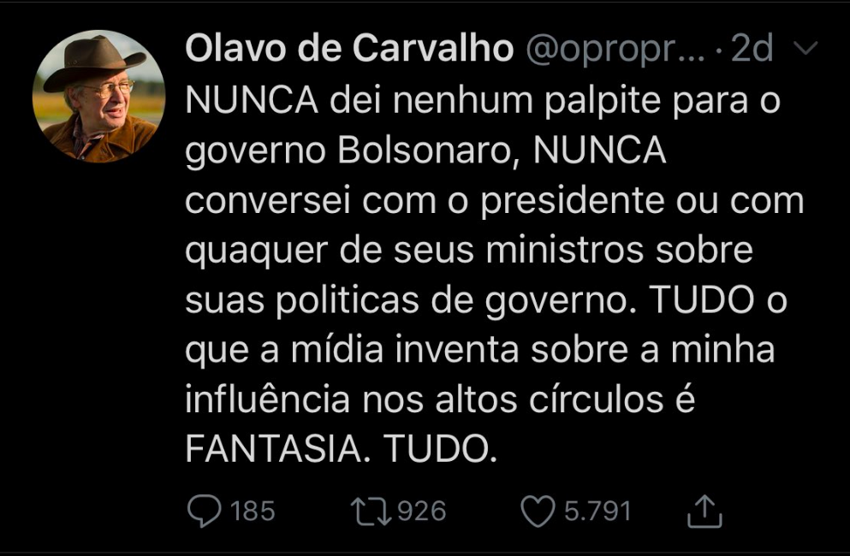Open the Olavo de Carvalho display name
This screenshot has height=556, width=850.
coord(349,51)
